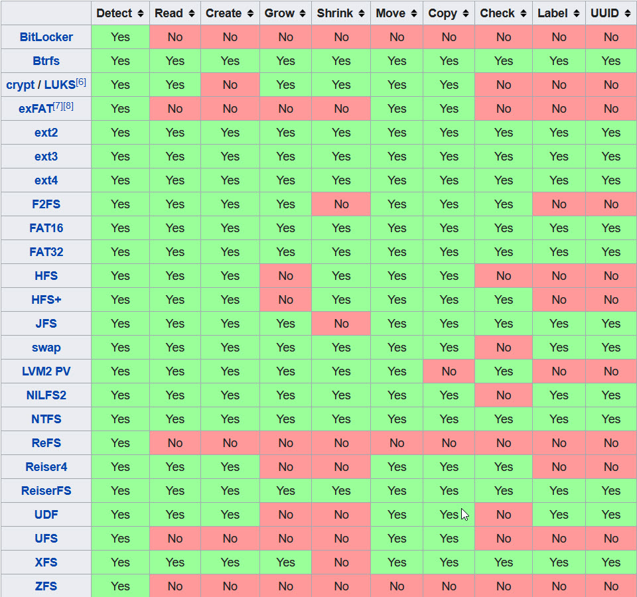This screenshot has height=597, width=637.
Task: Open the BitLocker link
Action: pyautogui.click(x=46, y=37)
